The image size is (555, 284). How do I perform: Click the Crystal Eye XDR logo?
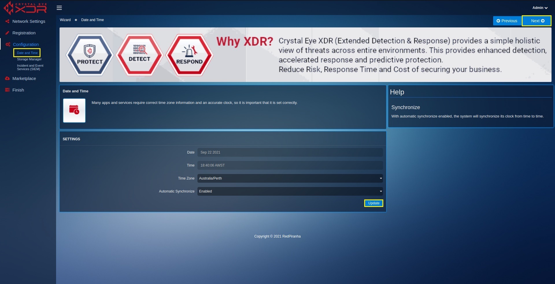[x=25, y=8]
